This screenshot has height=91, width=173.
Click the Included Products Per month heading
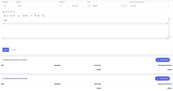[15, 79]
